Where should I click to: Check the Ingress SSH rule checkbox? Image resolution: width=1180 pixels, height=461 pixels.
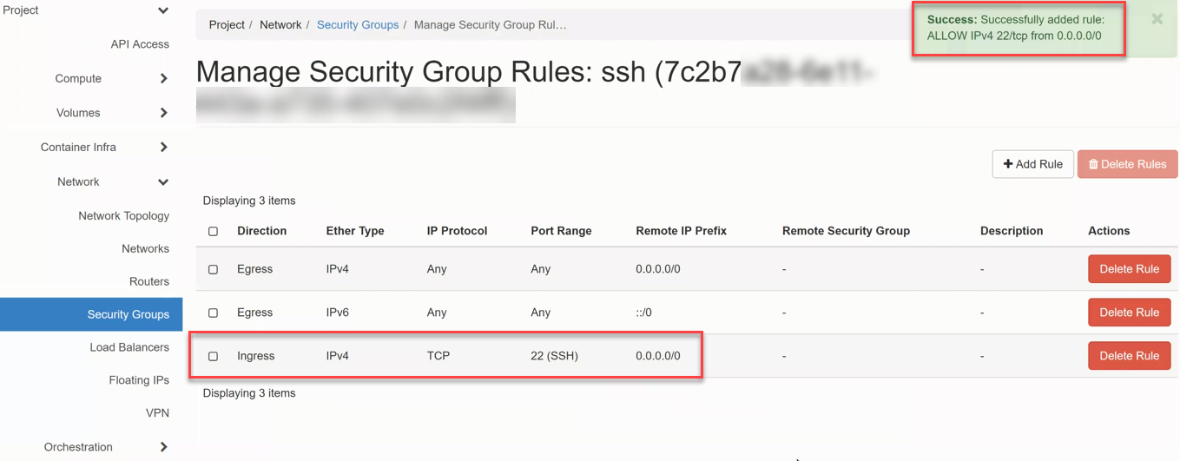pyautogui.click(x=214, y=357)
